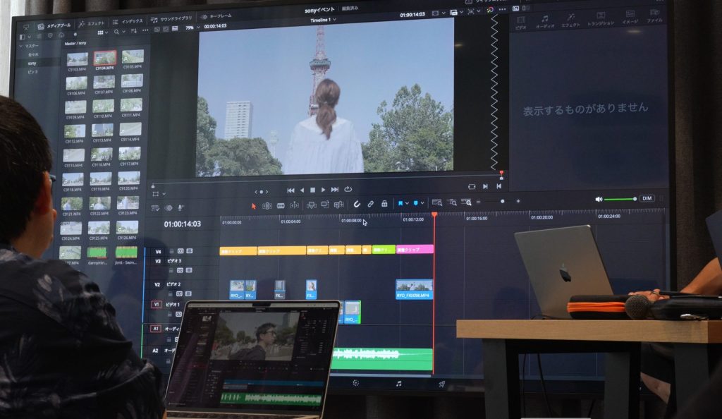Play the timeline forward

pyautogui.click(x=323, y=190)
